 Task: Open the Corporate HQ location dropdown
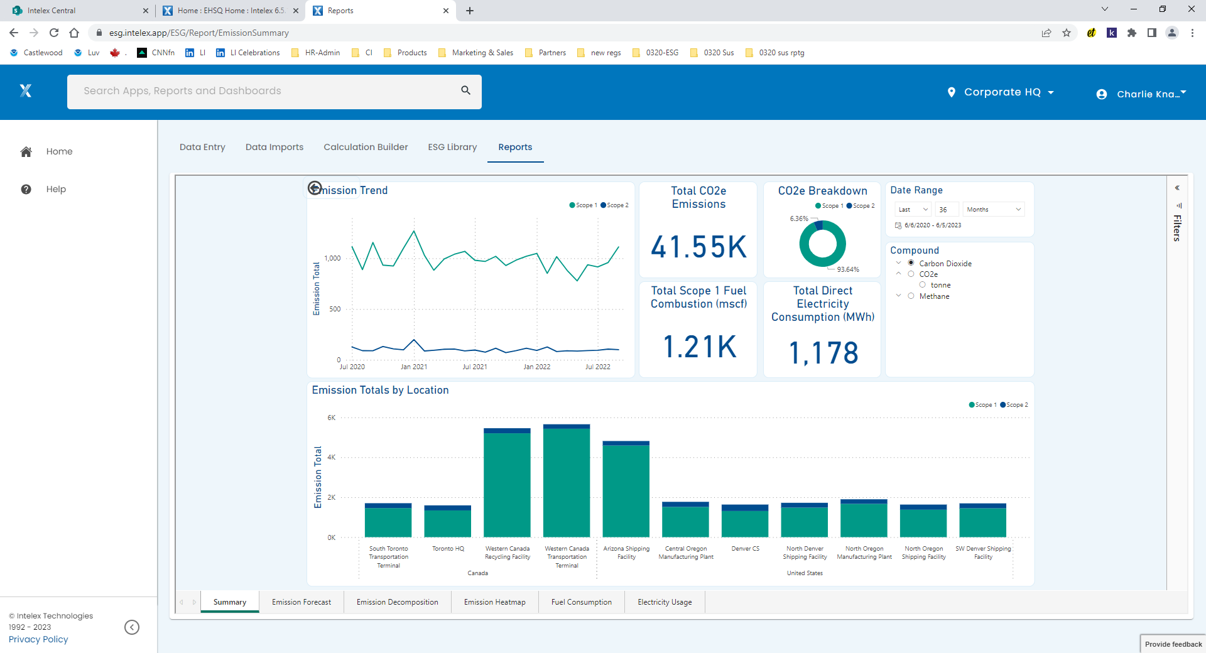[1051, 92]
